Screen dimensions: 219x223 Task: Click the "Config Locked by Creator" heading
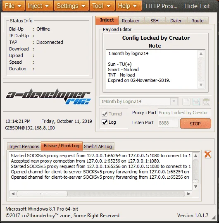(156, 38)
